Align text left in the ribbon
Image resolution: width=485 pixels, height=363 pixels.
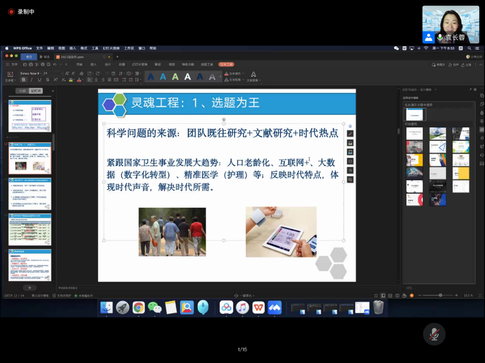[x=89, y=80]
